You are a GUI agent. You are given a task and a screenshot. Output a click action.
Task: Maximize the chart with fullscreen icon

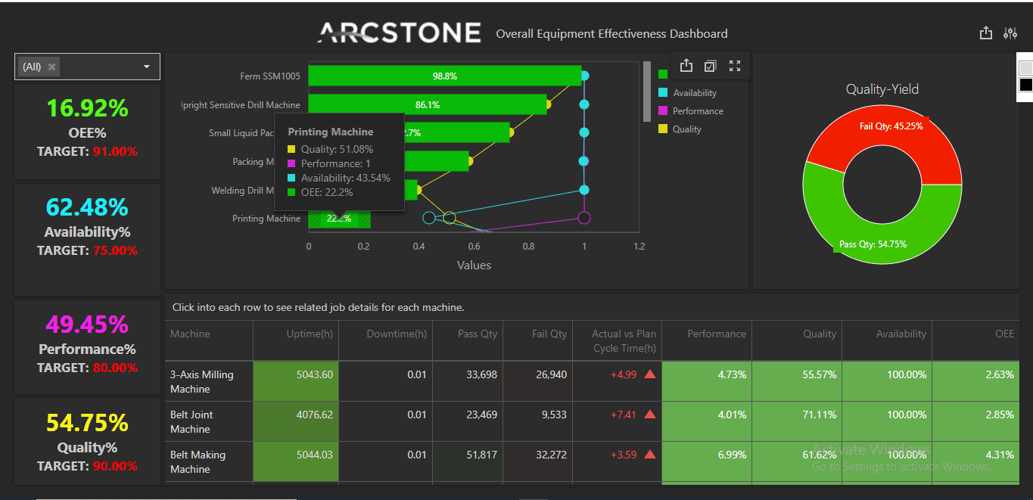point(734,66)
